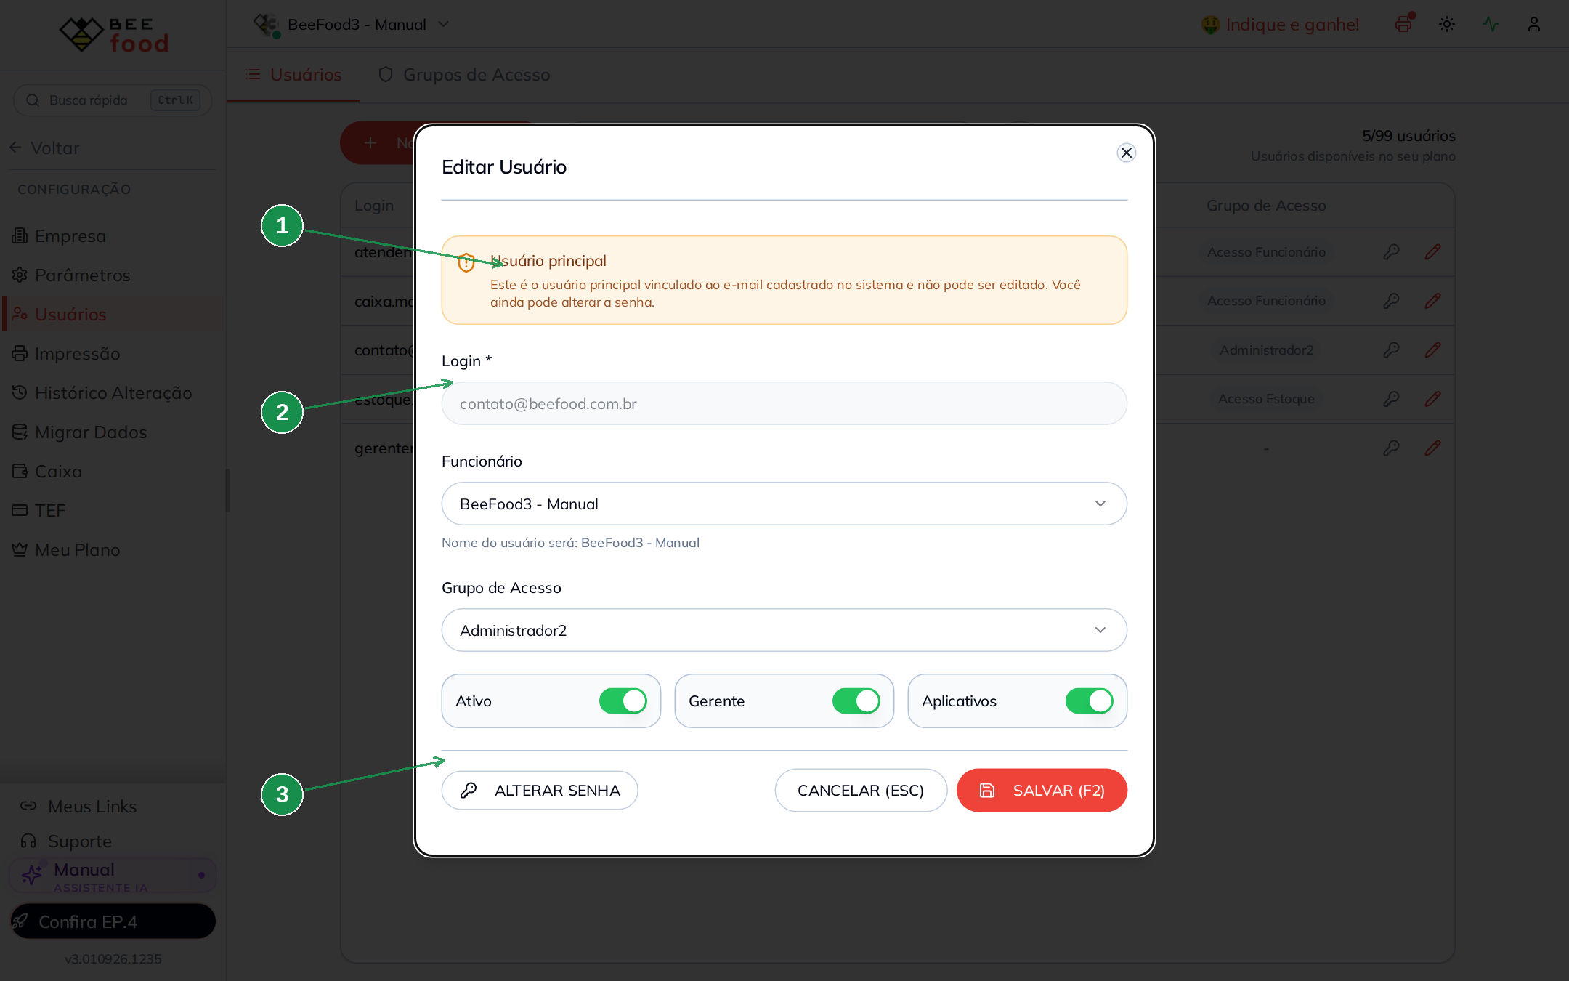Click the Busca rápida search box
The height and width of the screenshot is (981, 1569).
(x=113, y=100)
